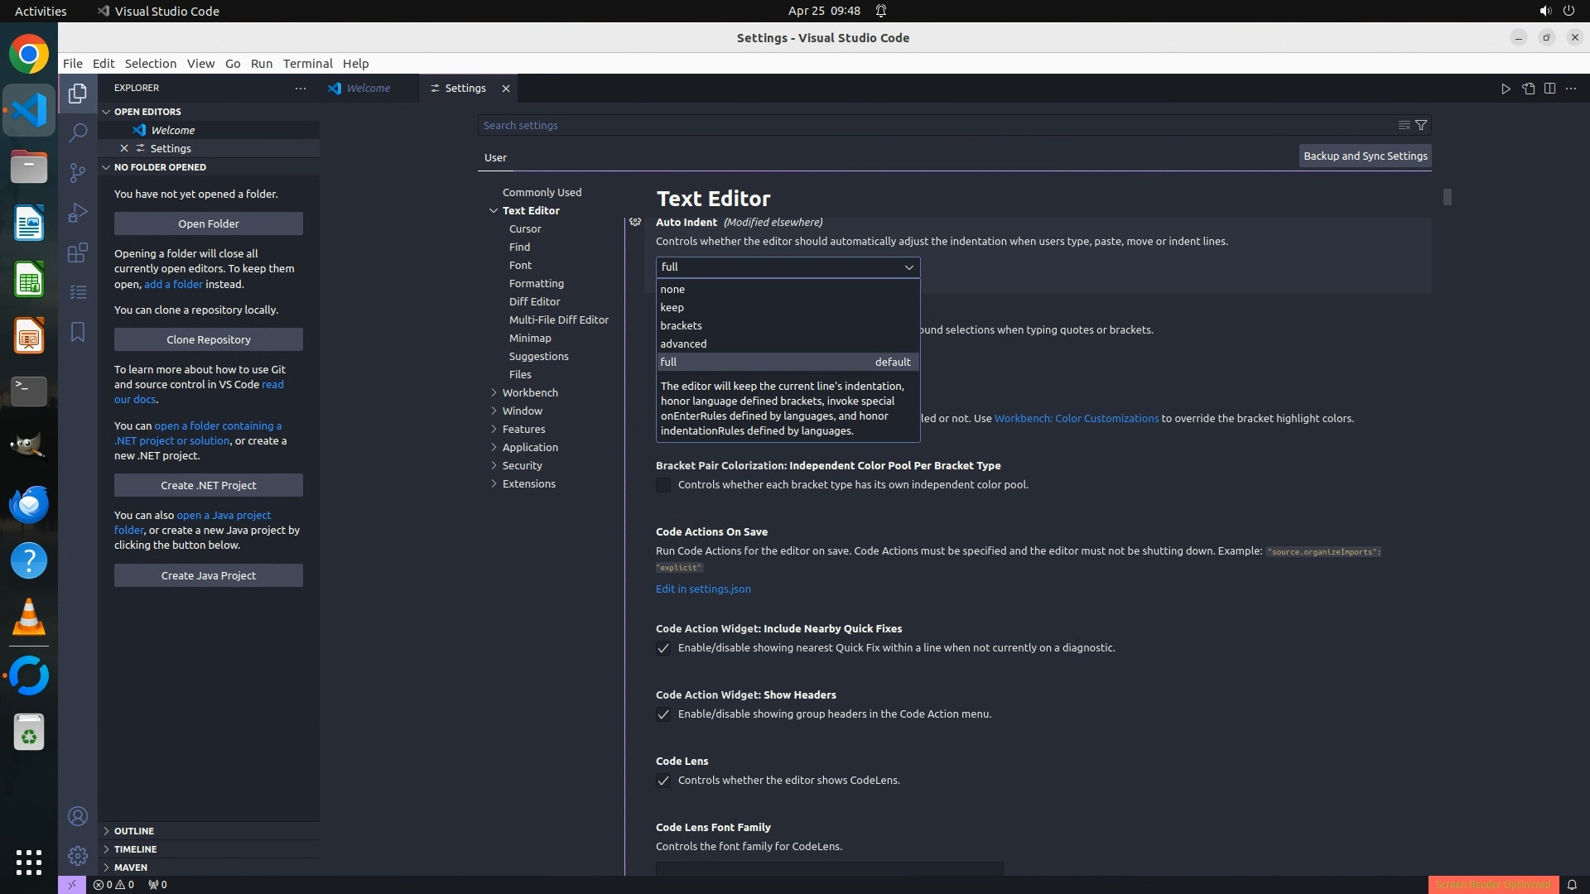Enable Independent Color Pool Per Bracket Type
Image resolution: width=1590 pixels, height=894 pixels.
point(663,485)
